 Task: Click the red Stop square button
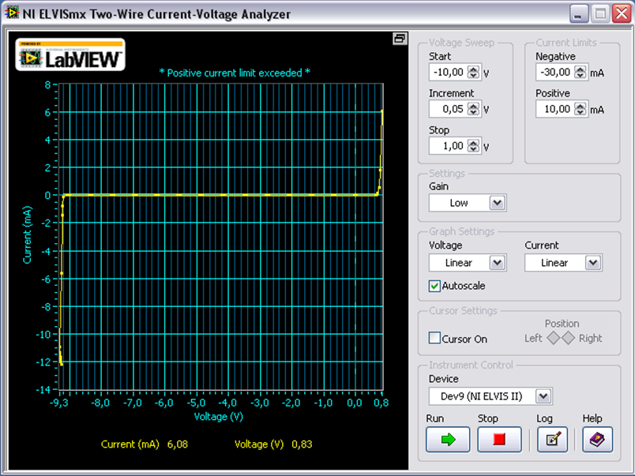pyautogui.click(x=499, y=439)
